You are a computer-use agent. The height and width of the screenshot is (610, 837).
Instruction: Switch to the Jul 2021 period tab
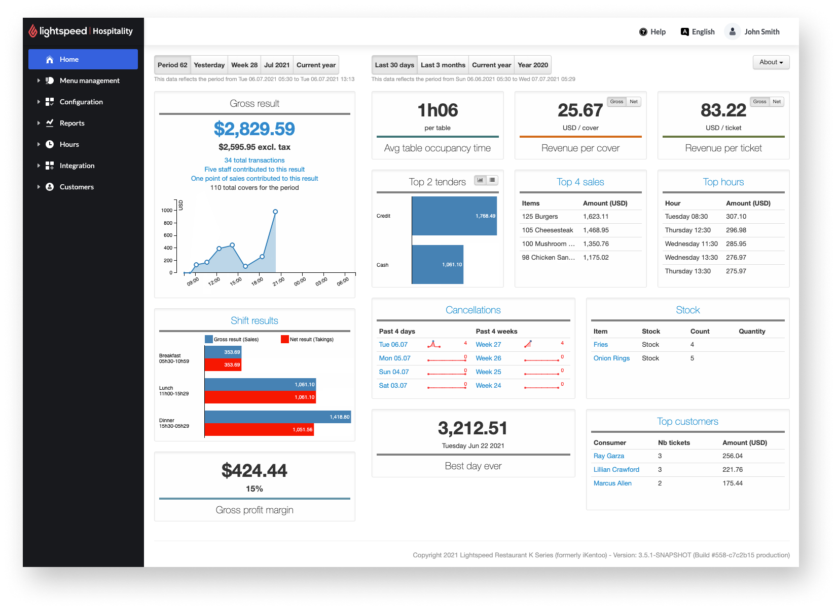pyautogui.click(x=277, y=65)
